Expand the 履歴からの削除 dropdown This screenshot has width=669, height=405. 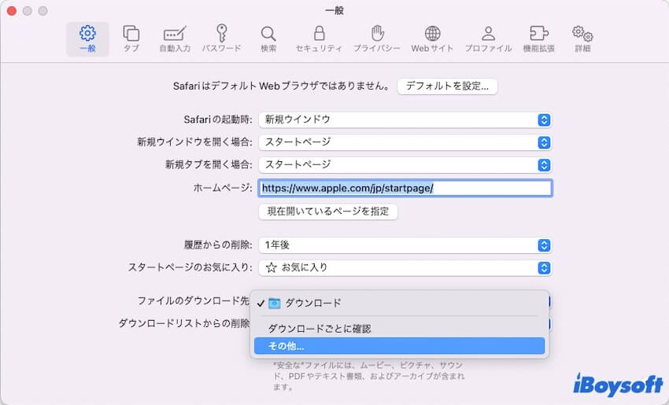pyautogui.click(x=405, y=245)
